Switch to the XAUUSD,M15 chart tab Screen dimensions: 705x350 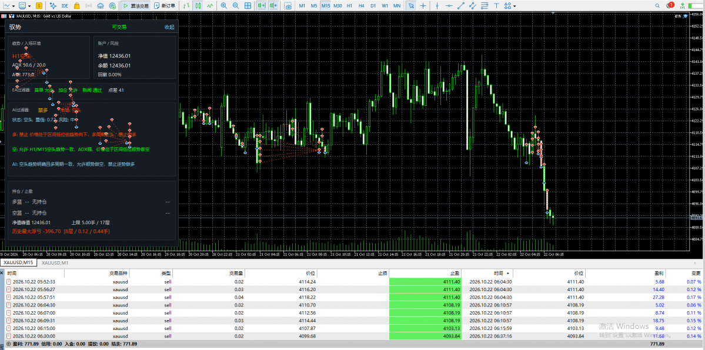(18, 262)
